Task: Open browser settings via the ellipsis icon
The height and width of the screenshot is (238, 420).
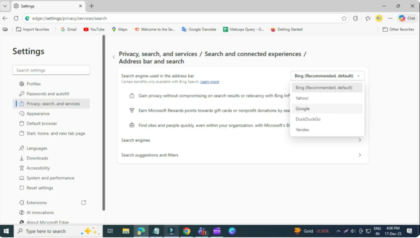Action: tap(390, 18)
